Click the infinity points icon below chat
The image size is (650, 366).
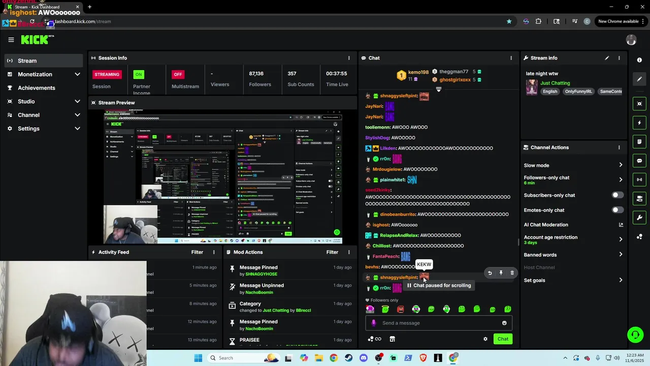[x=375, y=339]
